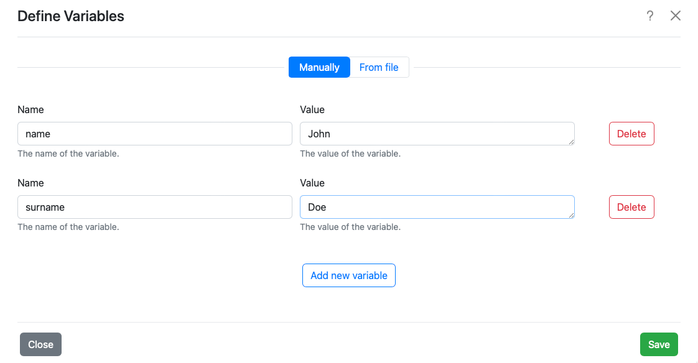Screen dimensions: 698x363
Task: Focus the Value field containing "Doe"
Action: tap(437, 207)
